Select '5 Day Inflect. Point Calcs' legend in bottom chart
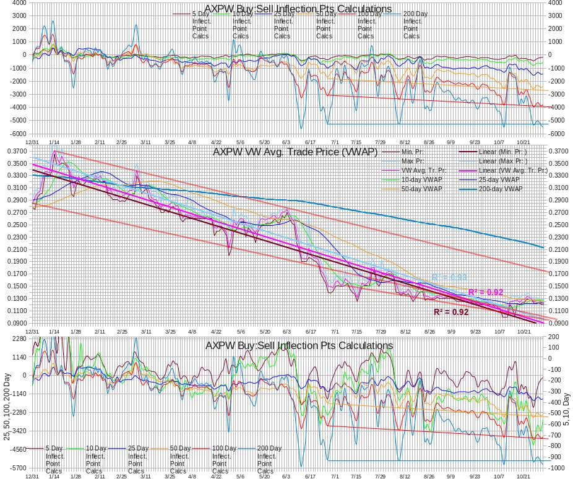 [45, 460]
